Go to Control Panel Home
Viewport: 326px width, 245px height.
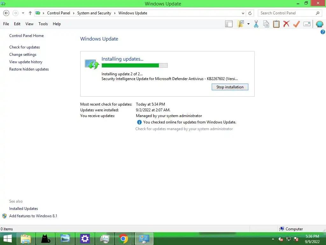tap(26, 36)
